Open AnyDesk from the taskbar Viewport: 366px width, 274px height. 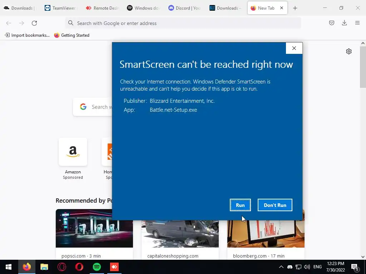[x=114, y=267]
